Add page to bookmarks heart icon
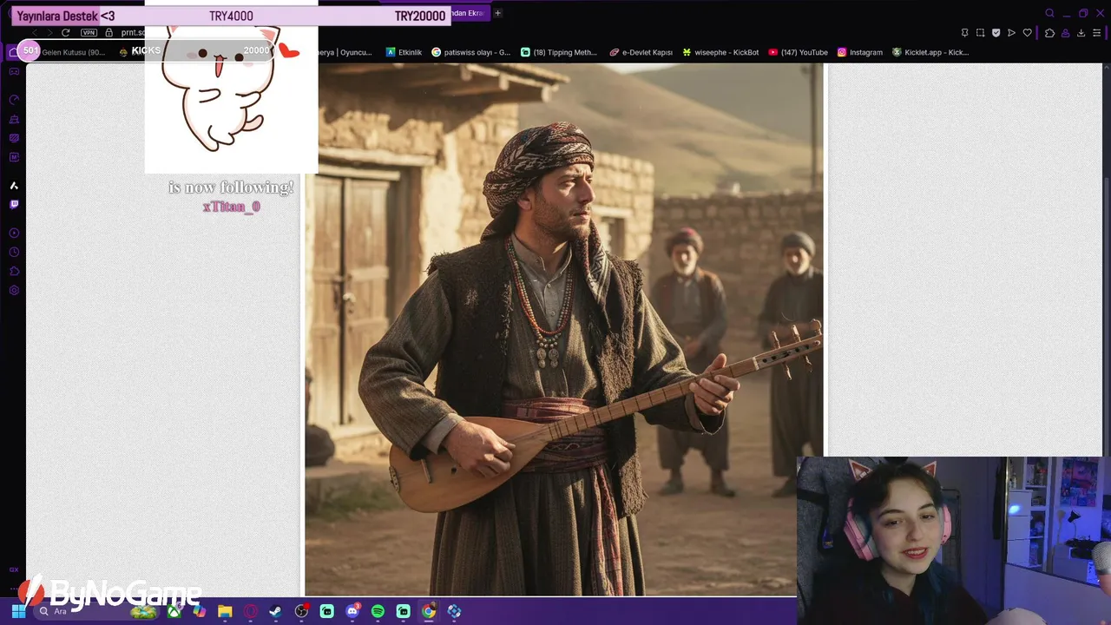The width and height of the screenshot is (1111, 625). 1027,33
